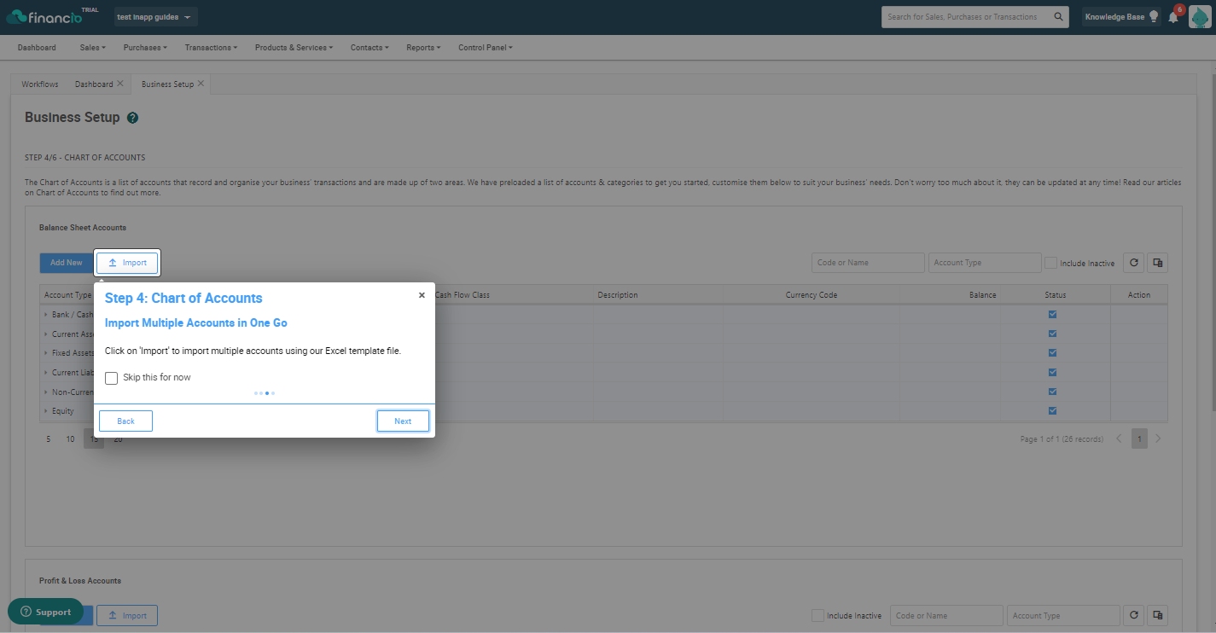Open the notifications bell
1216x633 pixels.
[x=1174, y=17]
